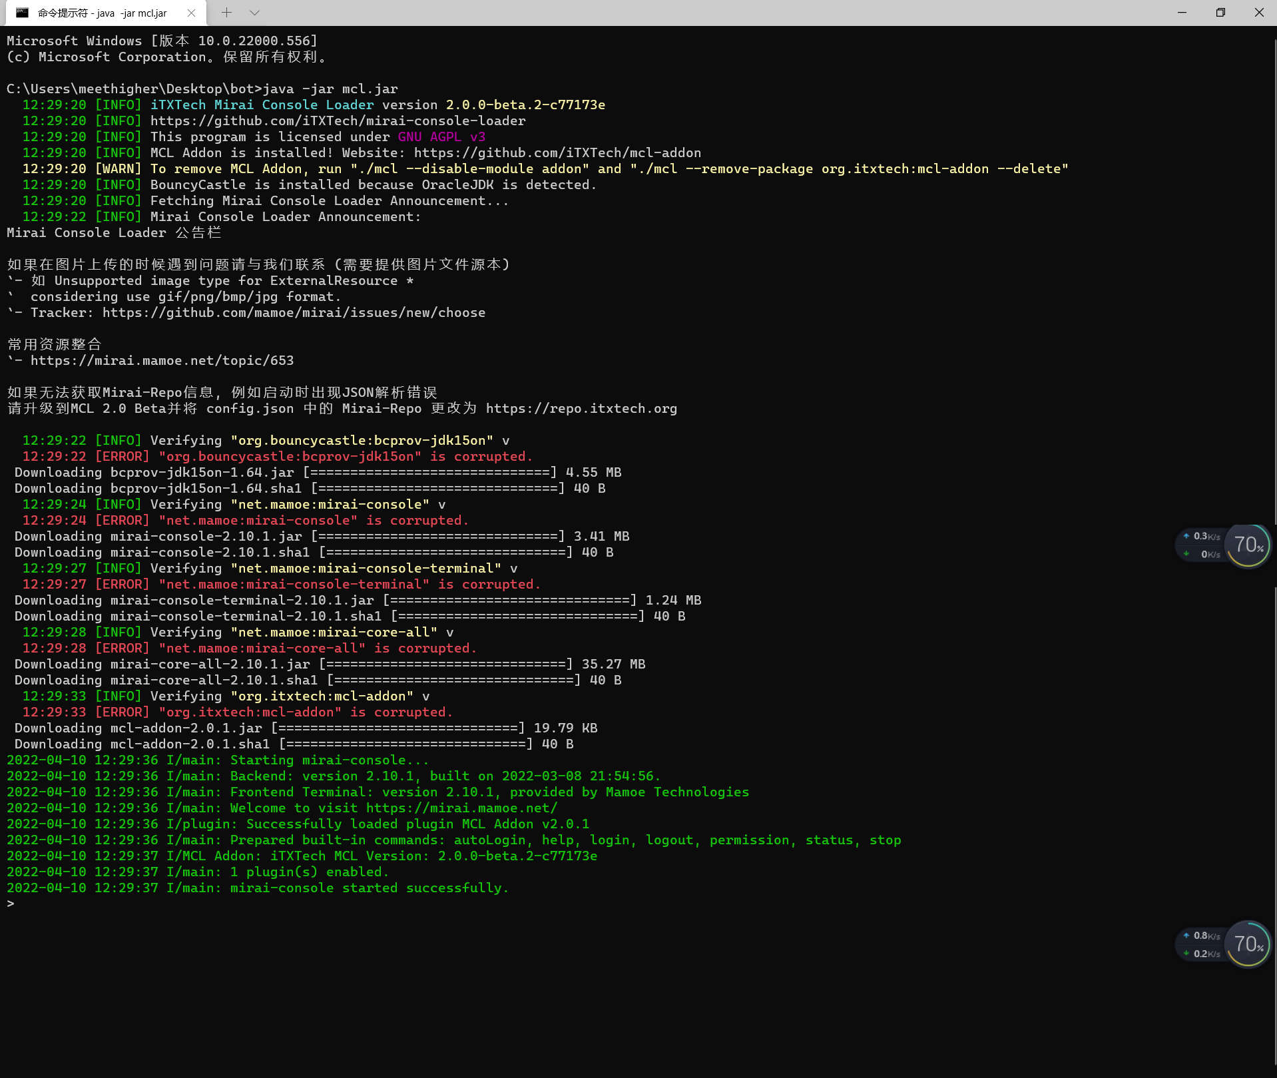Click error text 'mirai-core-all is corrupted'
Image resolution: width=1277 pixels, height=1078 pixels.
pos(318,648)
